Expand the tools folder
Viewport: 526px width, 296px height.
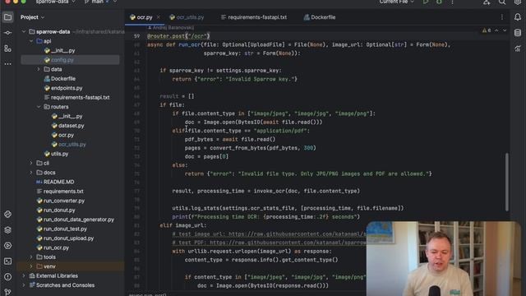coord(31,257)
